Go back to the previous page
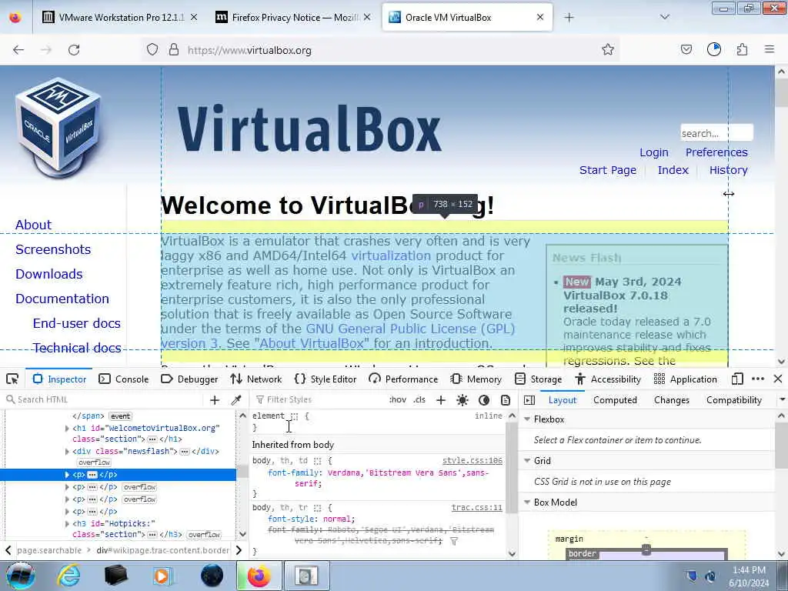The height and width of the screenshot is (591, 788). (18, 50)
